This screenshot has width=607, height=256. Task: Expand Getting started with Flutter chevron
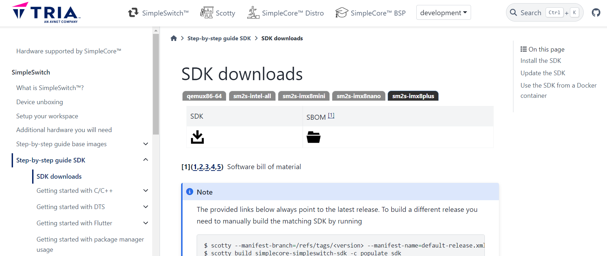(145, 223)
